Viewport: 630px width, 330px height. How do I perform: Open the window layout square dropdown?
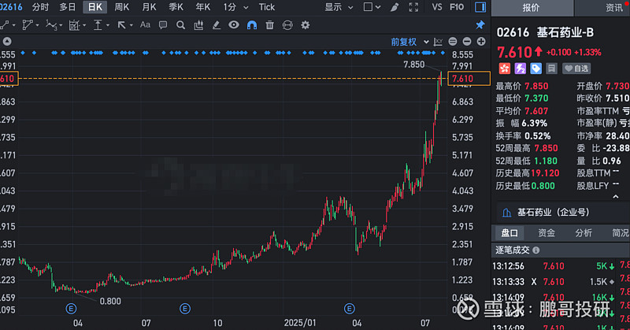[372, 7]
